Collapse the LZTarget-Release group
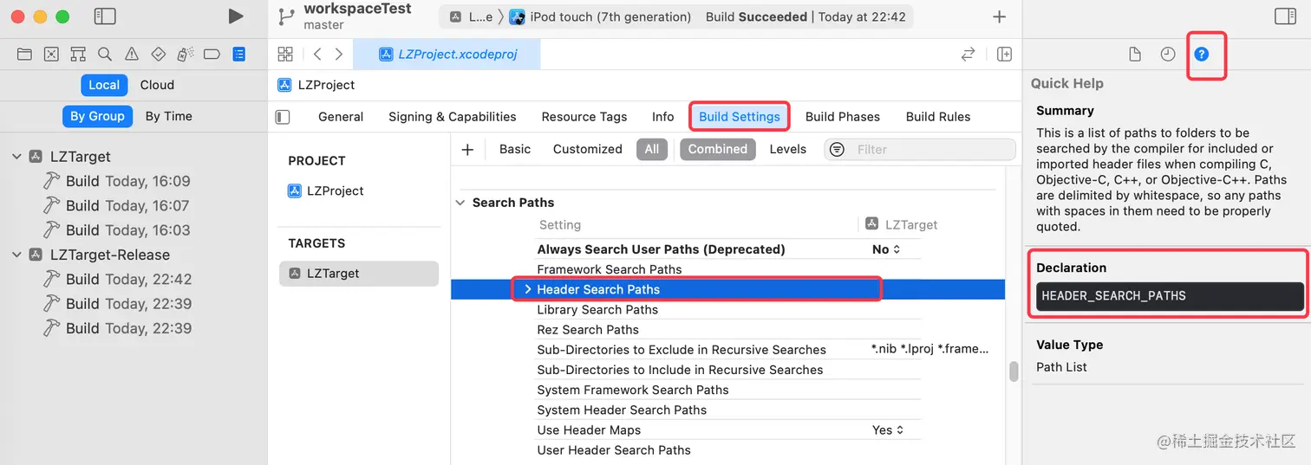Viewport: 1311px width, 465px height. pyautogui.click(x=16, y=255)
